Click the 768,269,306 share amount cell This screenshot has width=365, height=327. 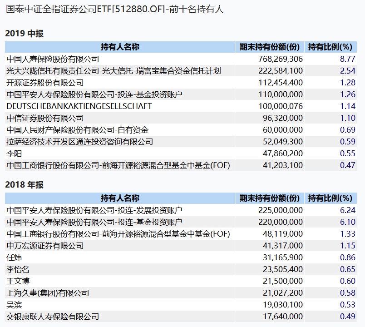pyautogui.click(x=281, y=59)
